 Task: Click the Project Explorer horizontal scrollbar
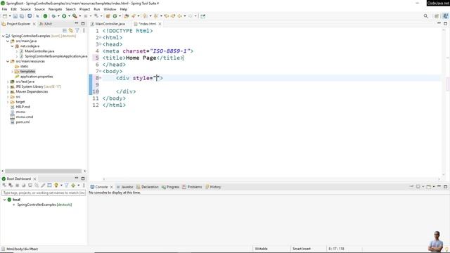point(44,171)
